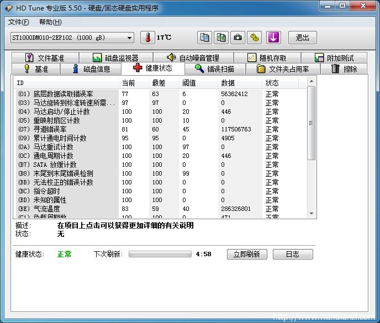Switch to the 随机存取 tab
The image size is (380, 323).
pyautogui.click(x=267, y=57)
